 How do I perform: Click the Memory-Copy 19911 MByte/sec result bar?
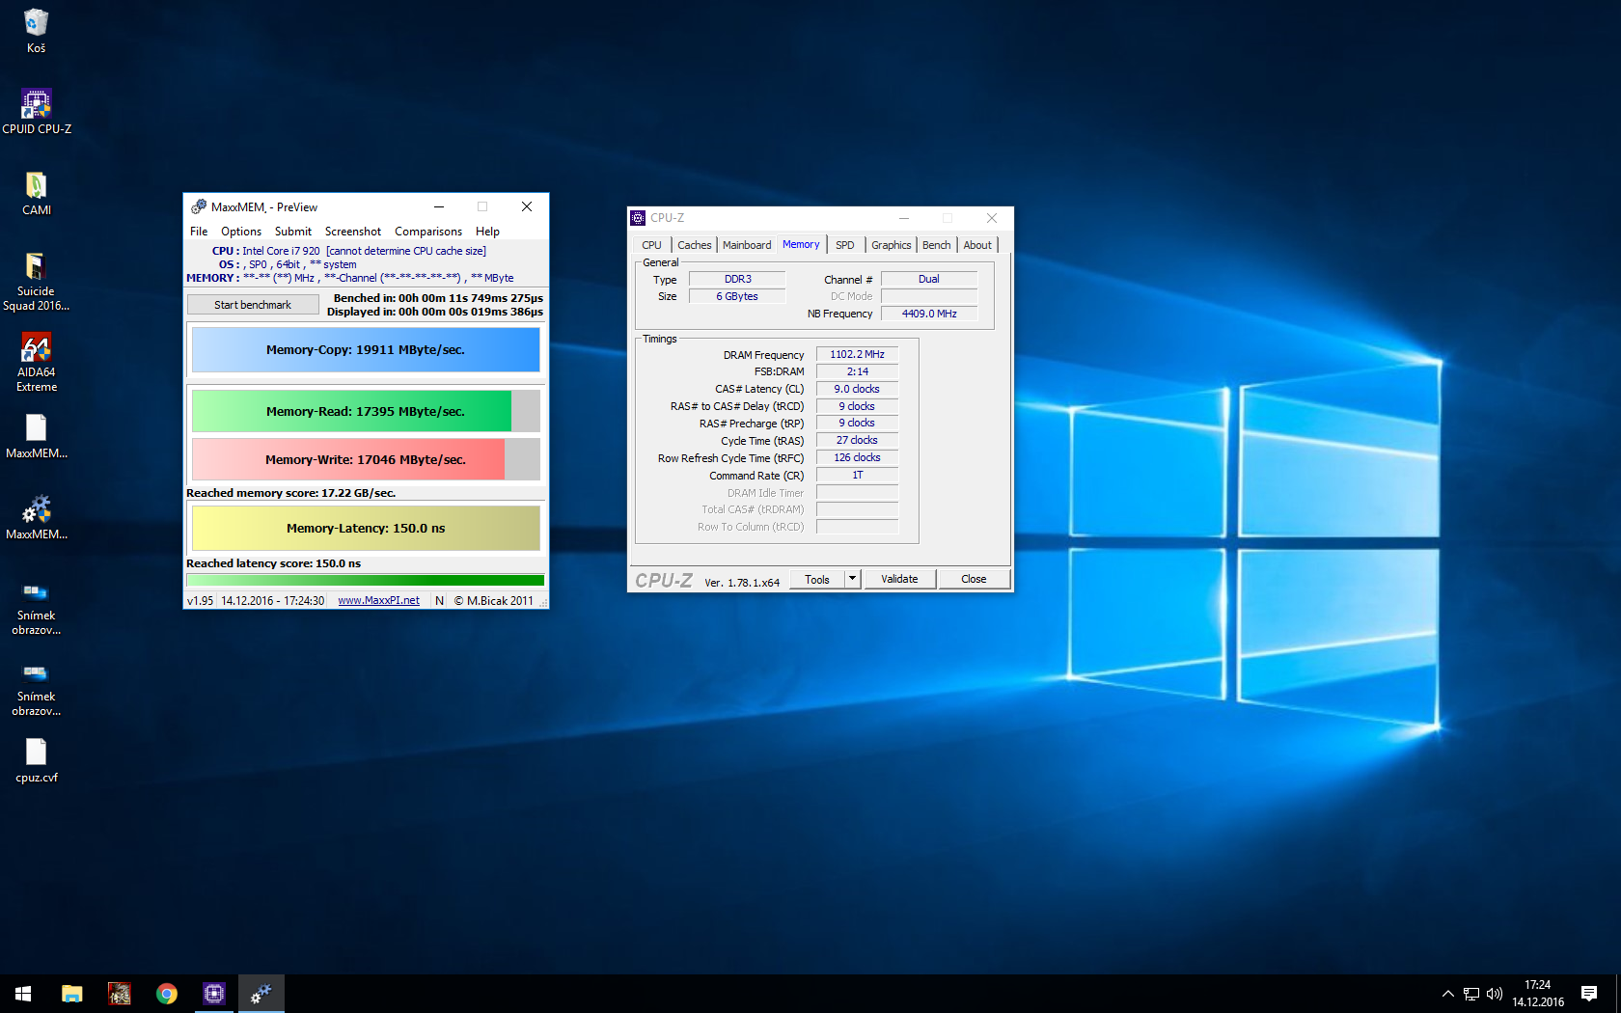point(366,350)
